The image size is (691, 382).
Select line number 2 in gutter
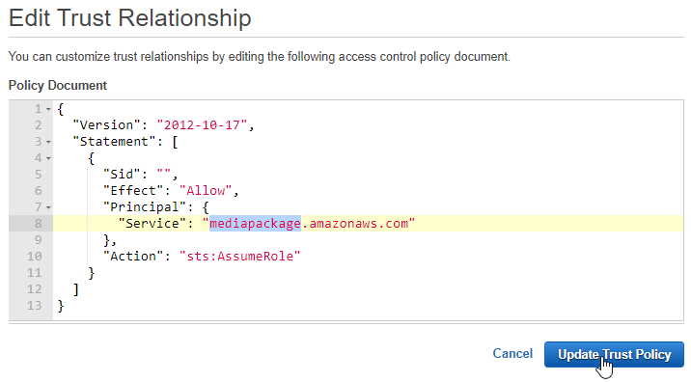click(39, 125)
